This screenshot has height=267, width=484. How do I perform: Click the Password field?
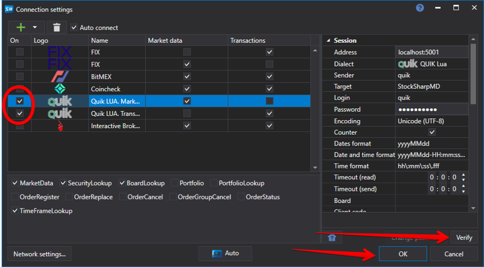coord(432,109)
